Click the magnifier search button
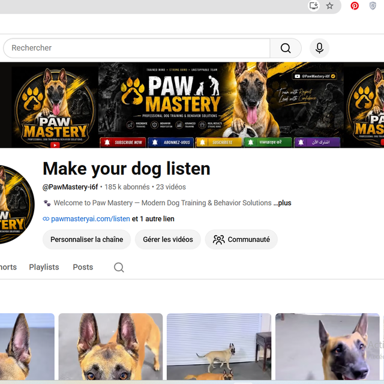The image size is (384, 384). pyautogui.click(x=286, y=48)
